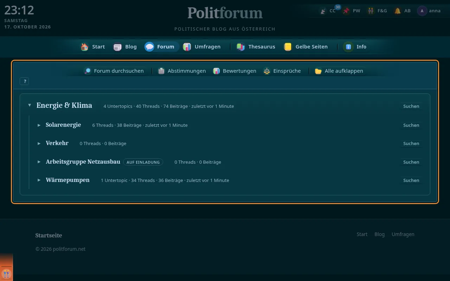The height and width of the screenshot is (281, 450).
Task: Switch to the Umfragen menu item
Action: (x=202, y=47)
